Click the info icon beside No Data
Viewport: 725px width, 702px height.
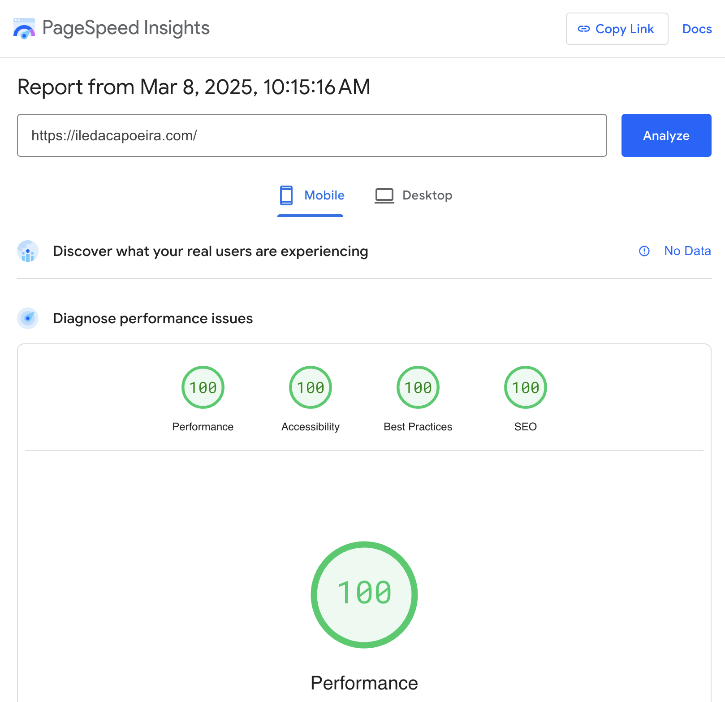pos(644,251)
